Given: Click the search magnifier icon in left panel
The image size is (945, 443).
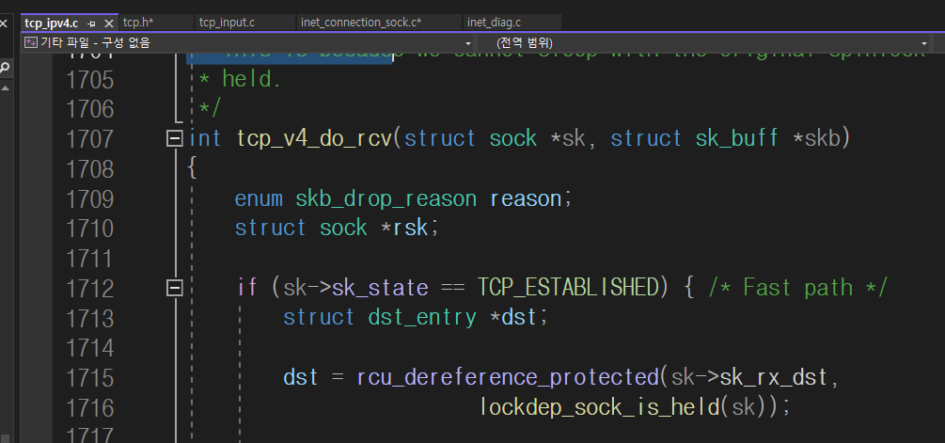Looking at the screenshot, I should (x=5, y=68).
